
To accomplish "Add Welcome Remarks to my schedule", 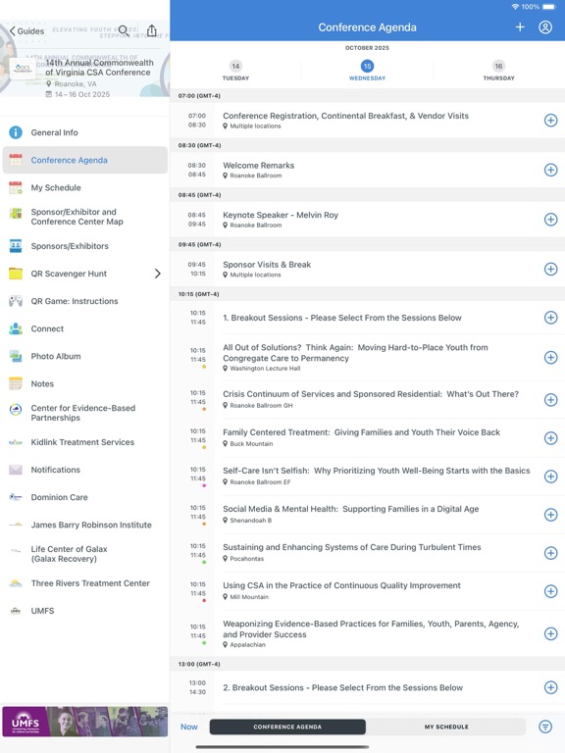I will (550, 170).
